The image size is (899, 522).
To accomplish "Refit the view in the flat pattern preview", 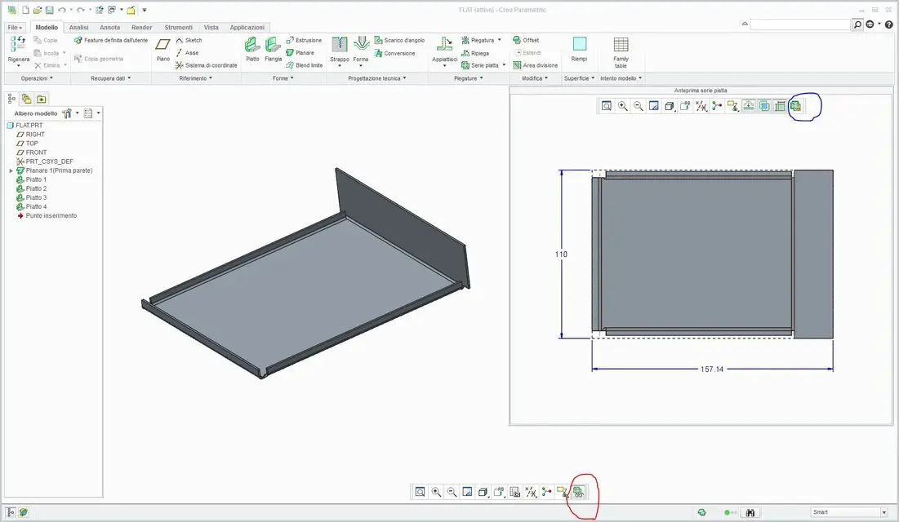I will pyautogui.click(x=607, y=105).
